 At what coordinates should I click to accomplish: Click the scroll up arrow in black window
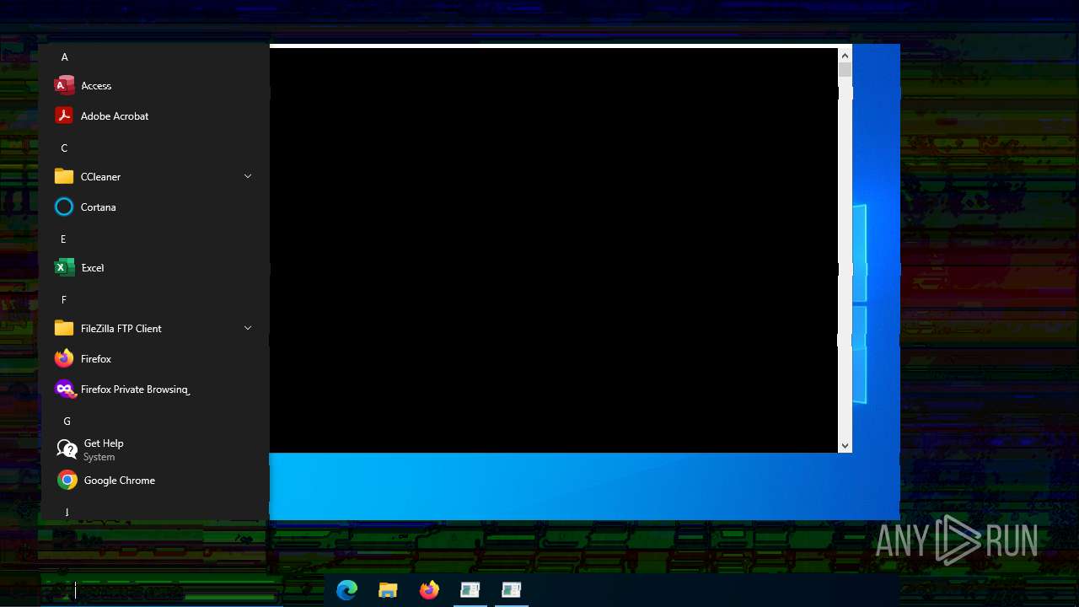pyautogui.click(x=845, y=56)
